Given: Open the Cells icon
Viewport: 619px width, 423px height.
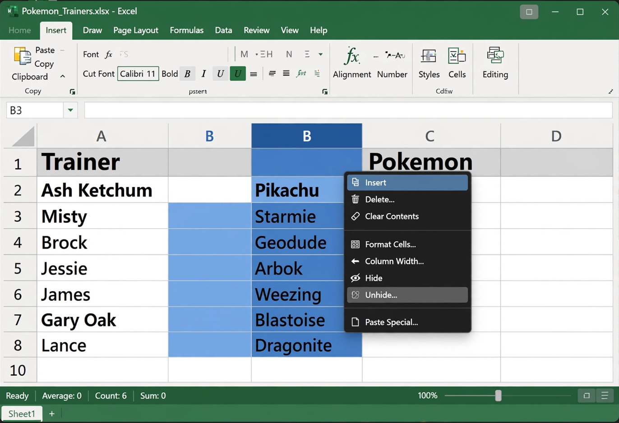Looking at the screenshot, I should pos(457,56).
